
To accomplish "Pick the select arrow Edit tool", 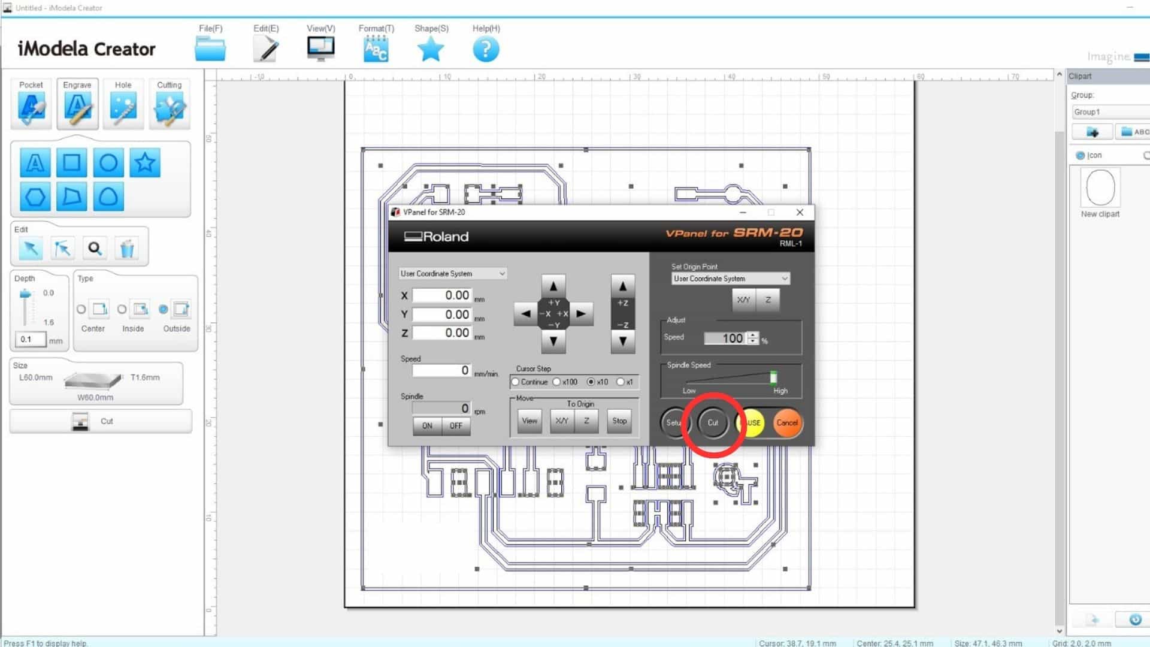I will click(x=31, y=248).
